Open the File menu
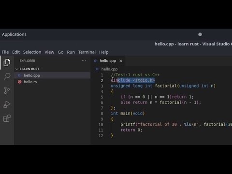The image size is (232, 174). click(5, 52)
